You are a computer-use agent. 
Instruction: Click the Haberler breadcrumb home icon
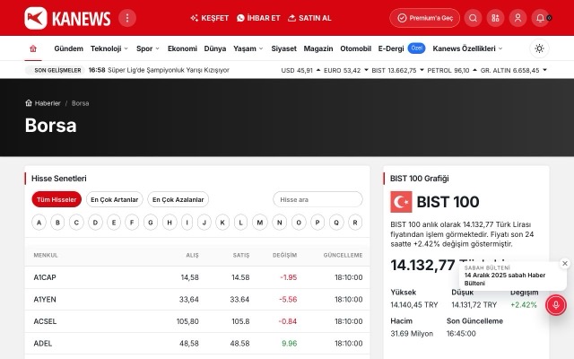[29, 103]
